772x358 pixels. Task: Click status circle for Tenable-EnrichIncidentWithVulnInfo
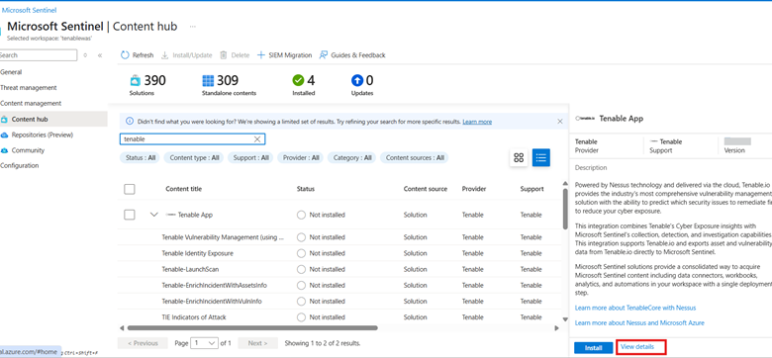301,302
